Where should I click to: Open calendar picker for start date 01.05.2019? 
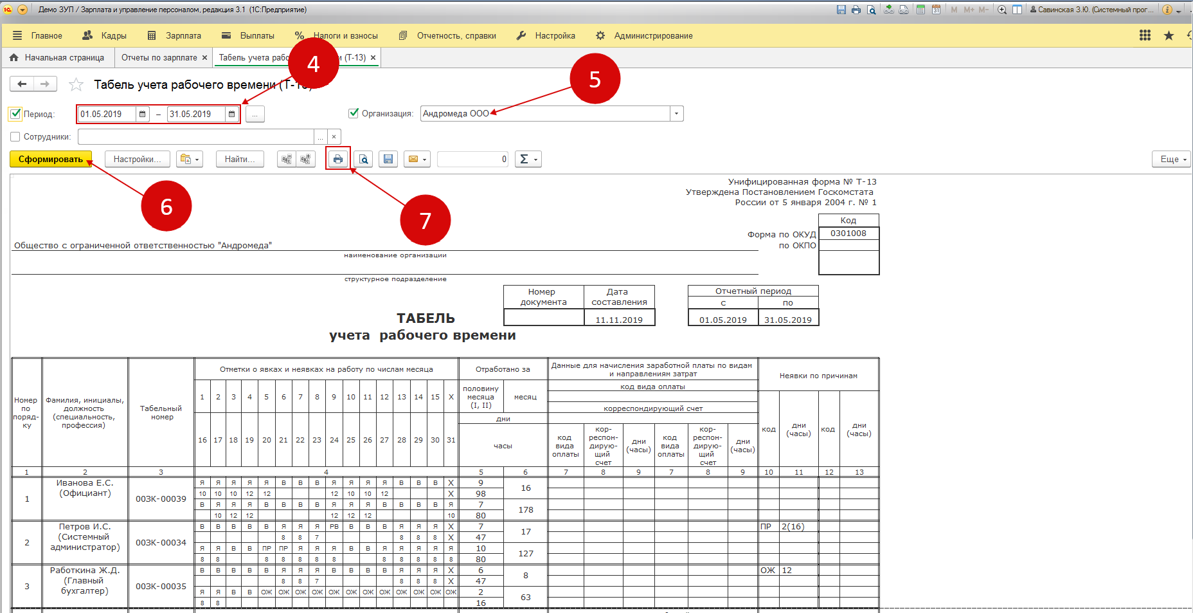[x=143, y=114]
